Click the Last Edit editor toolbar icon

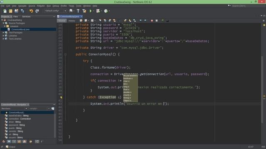pos(81,21)
